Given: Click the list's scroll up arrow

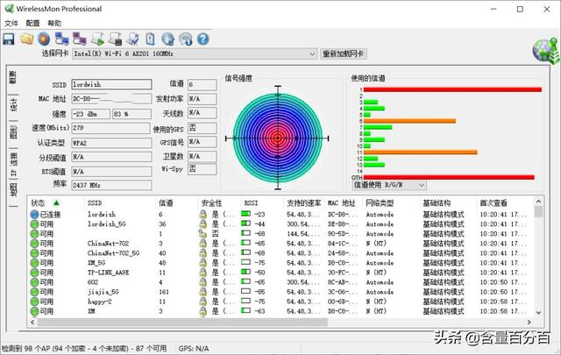Looking at the screenshot, I should [x=538, y=202].
